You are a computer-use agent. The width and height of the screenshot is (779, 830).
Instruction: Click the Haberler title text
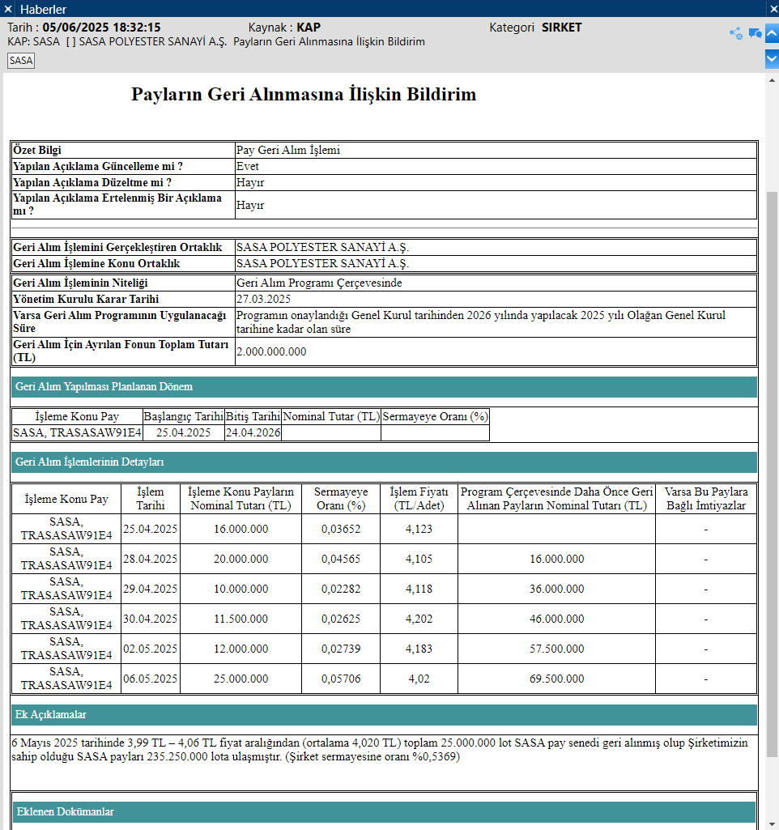(x=44, y=9)
